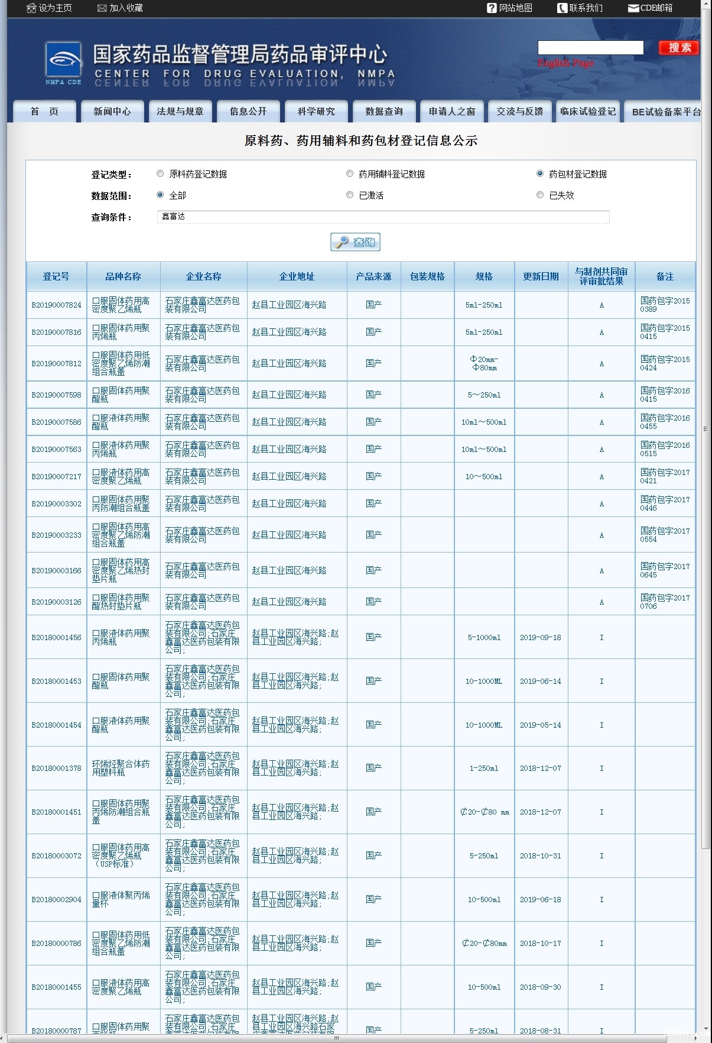Click the magnifier 查询 search button
712x1043 pixels.
[355, 242]
